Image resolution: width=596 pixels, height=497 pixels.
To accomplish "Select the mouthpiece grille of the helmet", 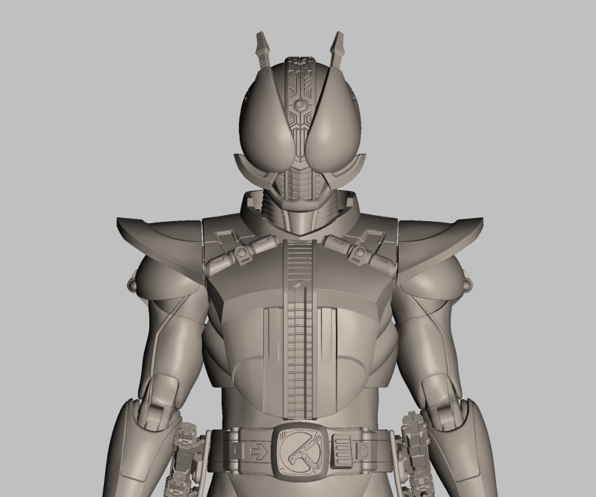I will pyautogui.click(x=300, y=183).
